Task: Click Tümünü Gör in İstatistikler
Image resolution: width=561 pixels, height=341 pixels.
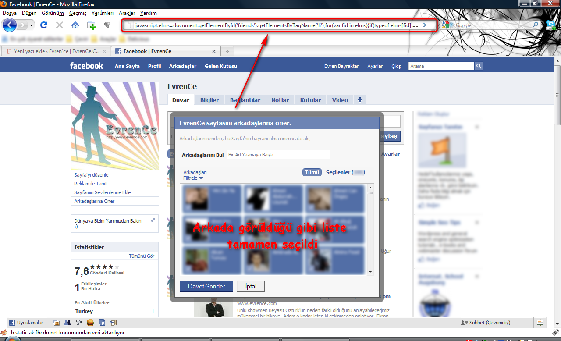Action: point(142,256)
